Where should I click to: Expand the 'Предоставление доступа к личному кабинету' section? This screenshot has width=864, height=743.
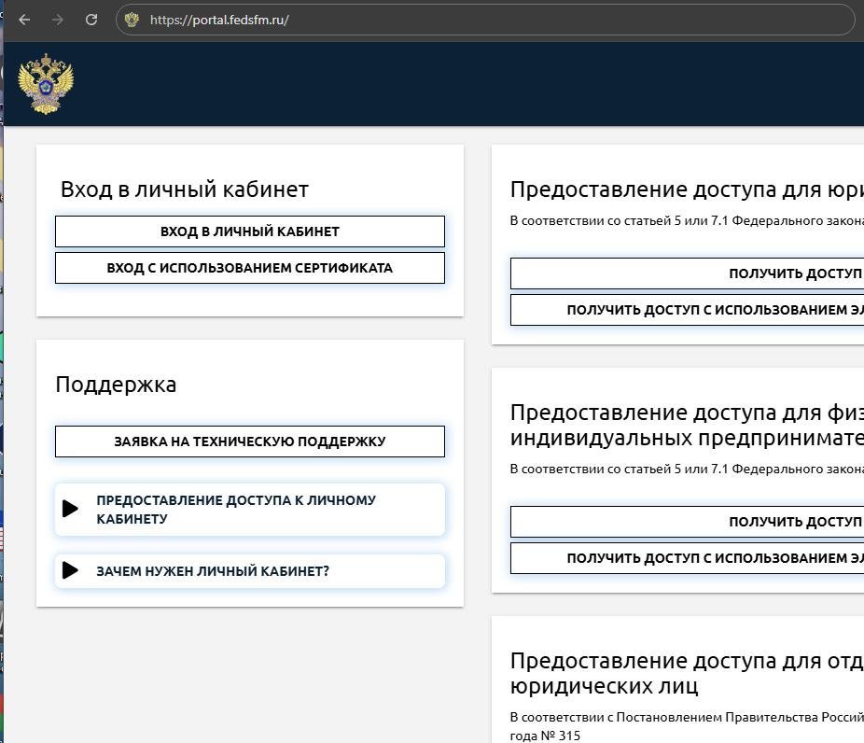235,510
